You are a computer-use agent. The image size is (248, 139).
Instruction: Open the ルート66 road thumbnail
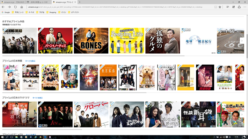(230, 41)
